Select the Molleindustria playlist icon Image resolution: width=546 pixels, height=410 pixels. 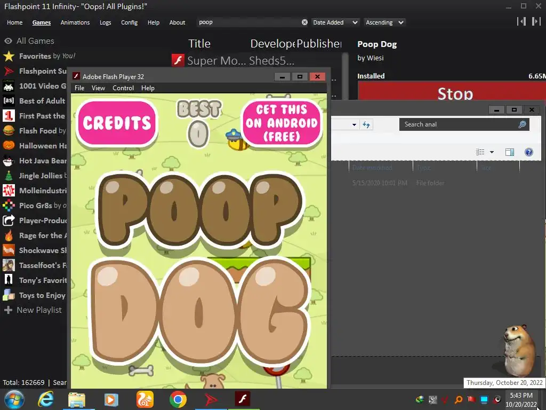(9, 191)
